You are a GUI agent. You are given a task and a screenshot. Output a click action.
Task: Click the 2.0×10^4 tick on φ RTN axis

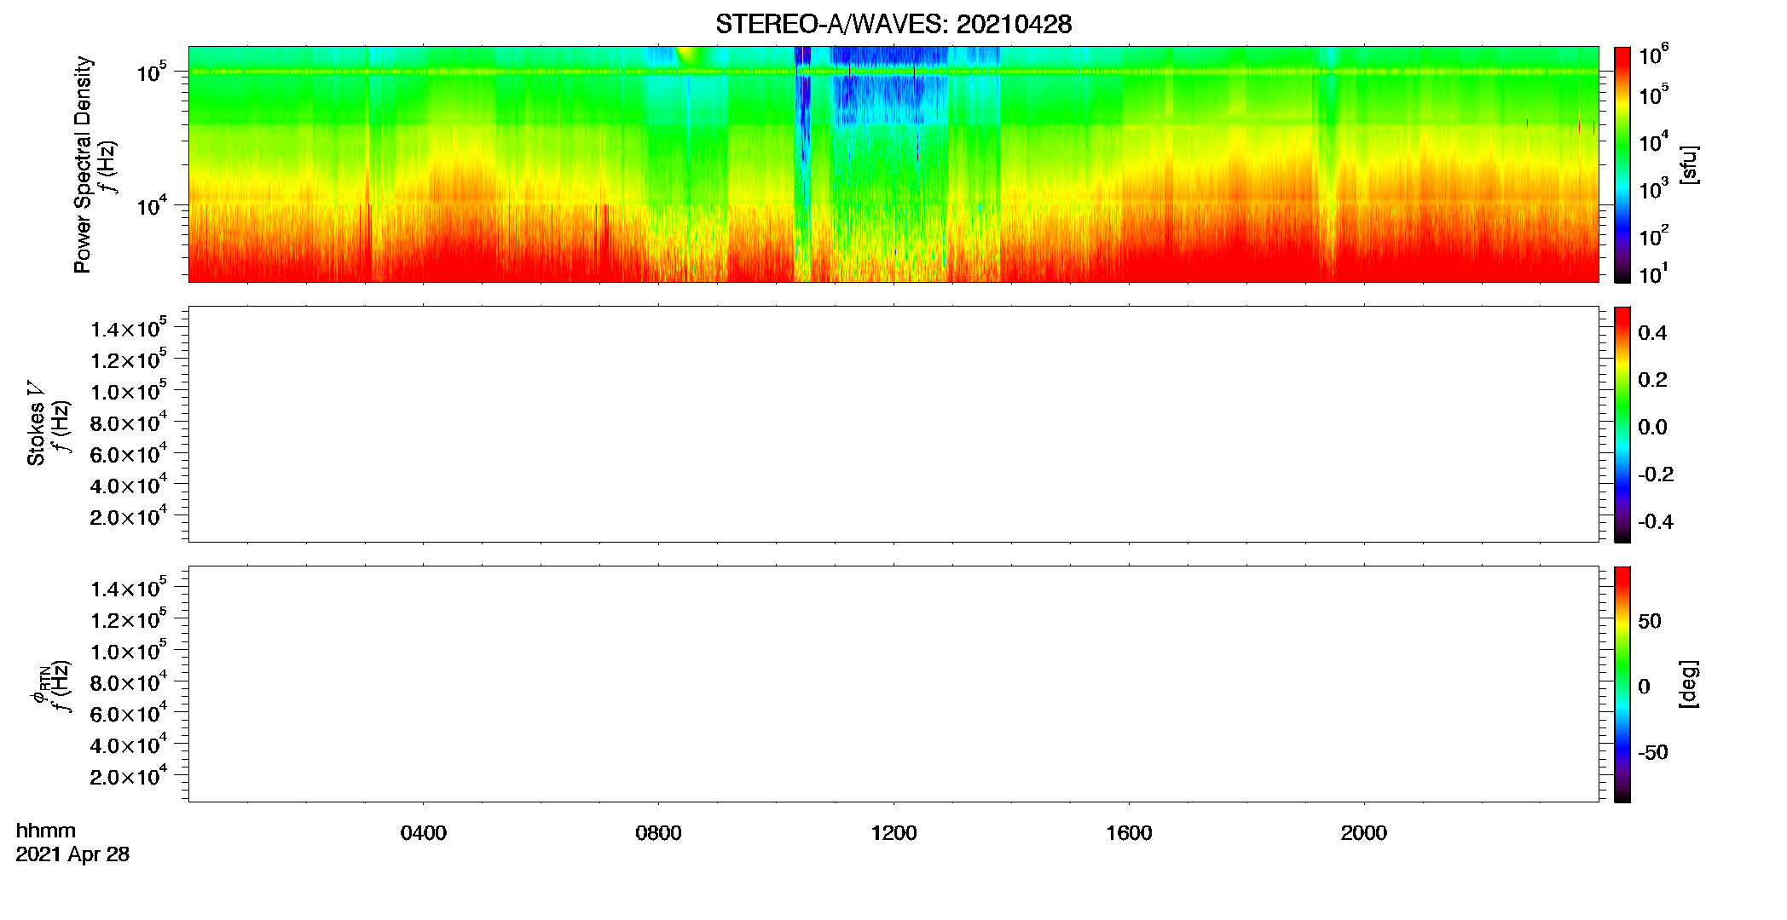pos(129,777)
